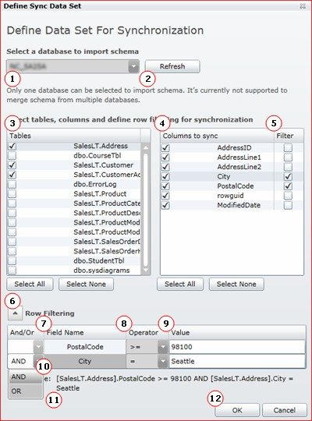Select the dbo.CourseTbl table row text

pos(97,155)
